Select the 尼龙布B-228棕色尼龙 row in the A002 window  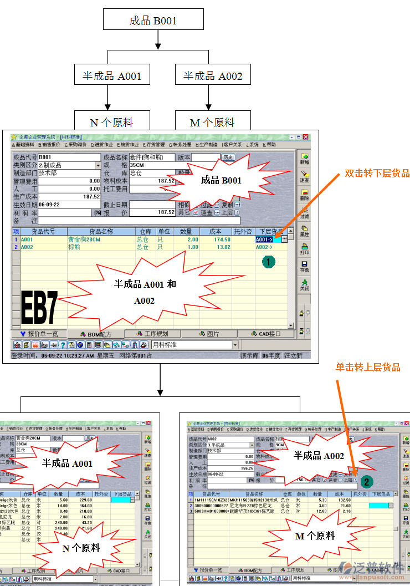click(x=291, y=505)
